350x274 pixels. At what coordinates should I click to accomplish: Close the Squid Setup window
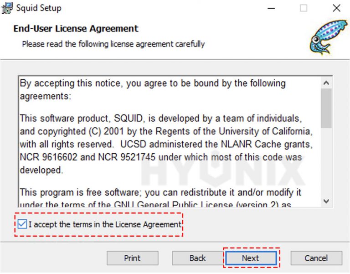(x=336, y=8)
